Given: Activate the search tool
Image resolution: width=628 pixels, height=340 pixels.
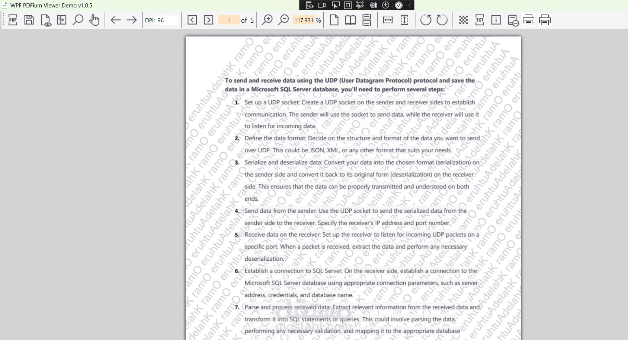Looking at the screenshot, I should coord(77,20).
